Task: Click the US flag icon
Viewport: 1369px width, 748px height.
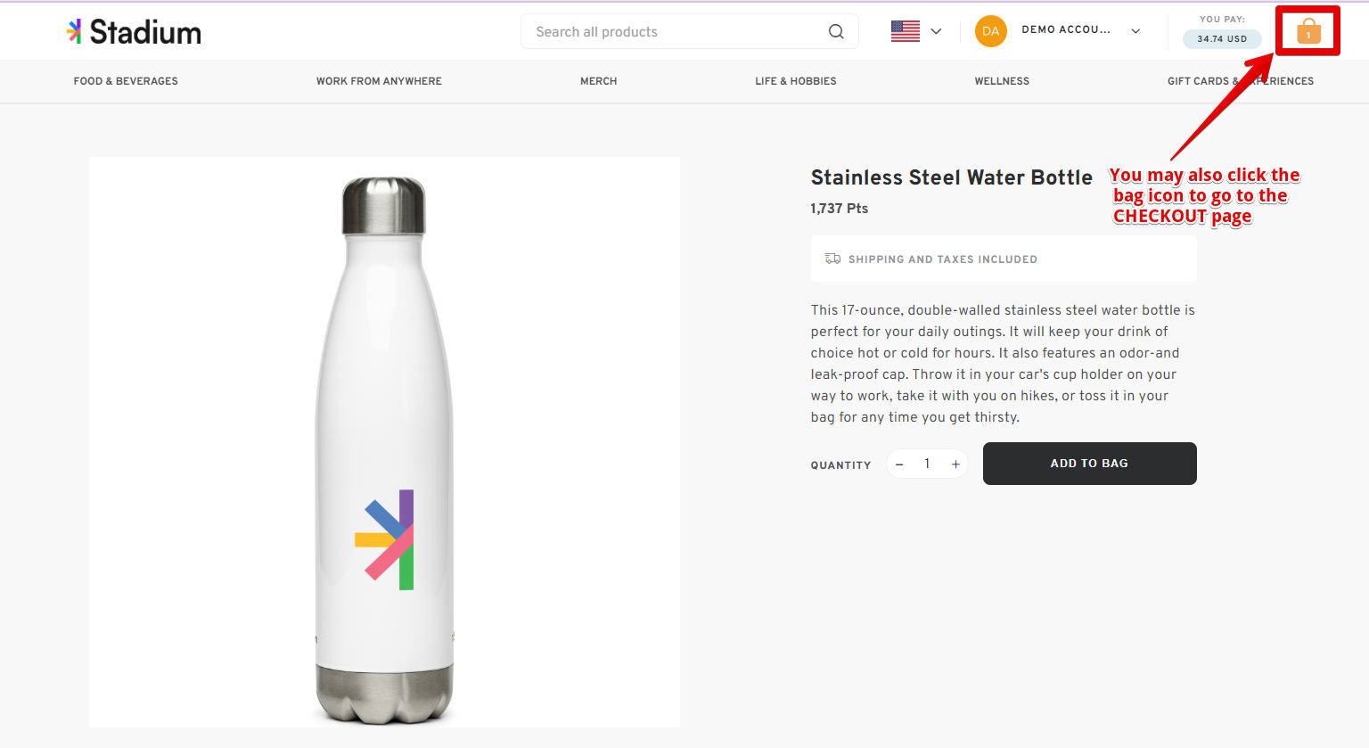Action: point(905,31)
